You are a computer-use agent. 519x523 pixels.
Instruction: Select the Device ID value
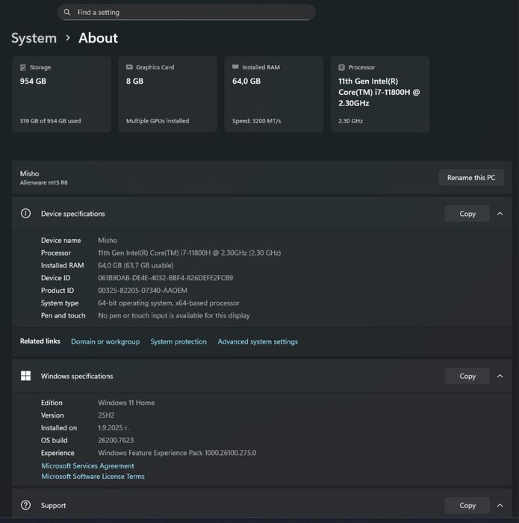click(x=165, y=278)
